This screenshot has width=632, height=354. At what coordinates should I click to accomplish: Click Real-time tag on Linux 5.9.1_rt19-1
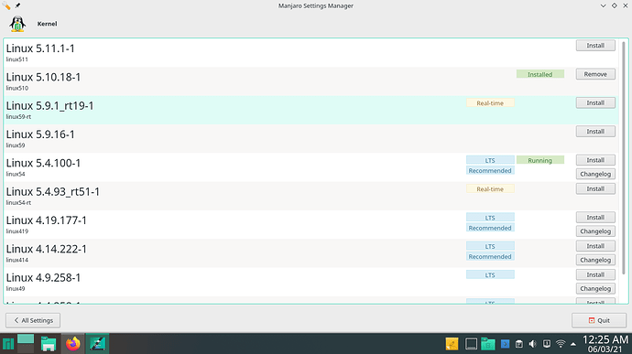point(490,102)
